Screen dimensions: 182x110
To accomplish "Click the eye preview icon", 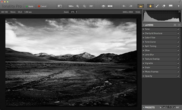I will tap(103, 6).
